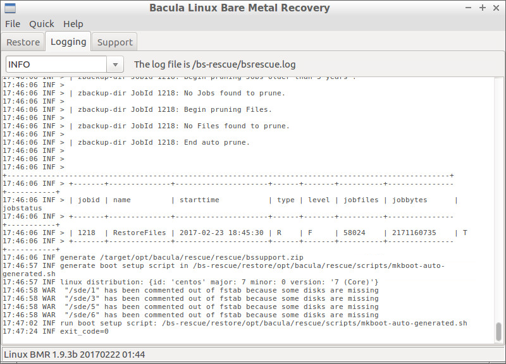Click the 'exit_code=0' log line
This screenshot has width=506, height=364.
tap(56, 331)
